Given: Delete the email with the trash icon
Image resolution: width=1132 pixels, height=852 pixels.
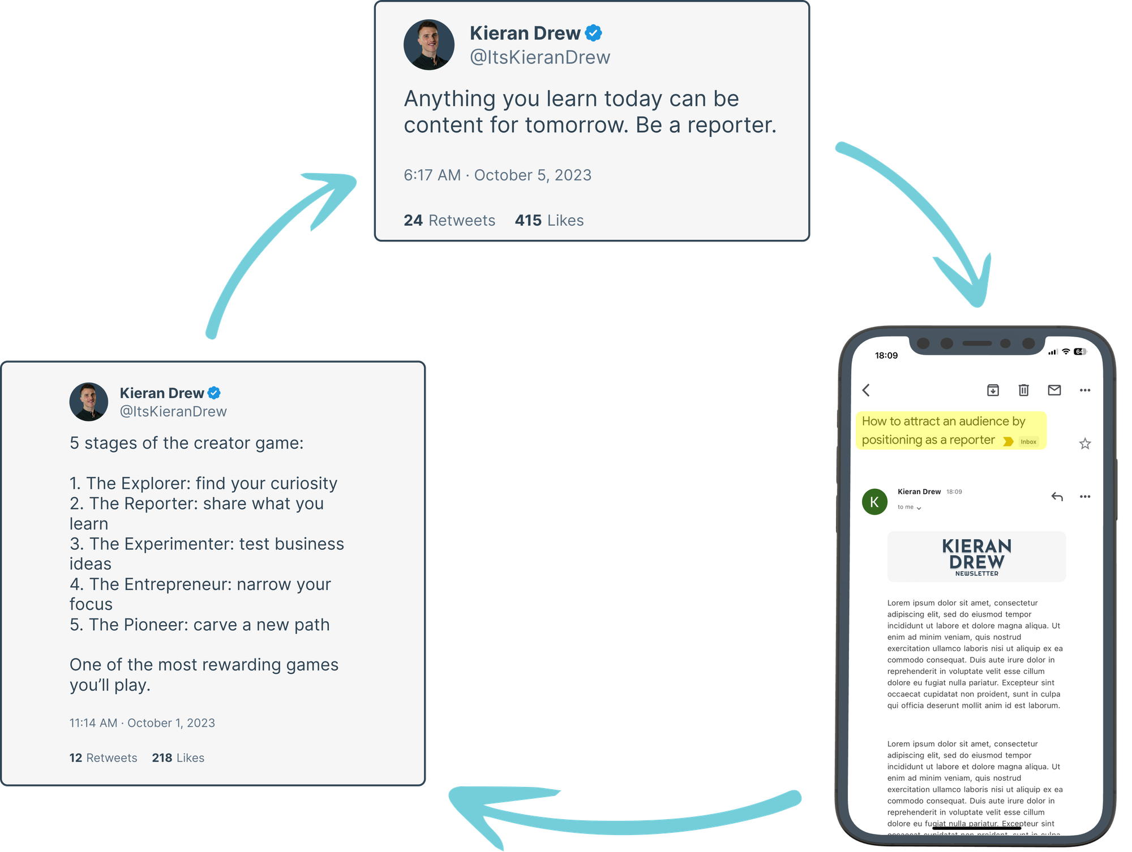Looking at the screenshot, I should [x=1023, y=390].
